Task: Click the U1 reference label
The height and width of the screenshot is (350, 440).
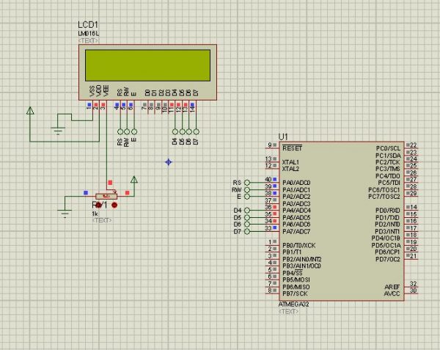Action: [283, 137]
